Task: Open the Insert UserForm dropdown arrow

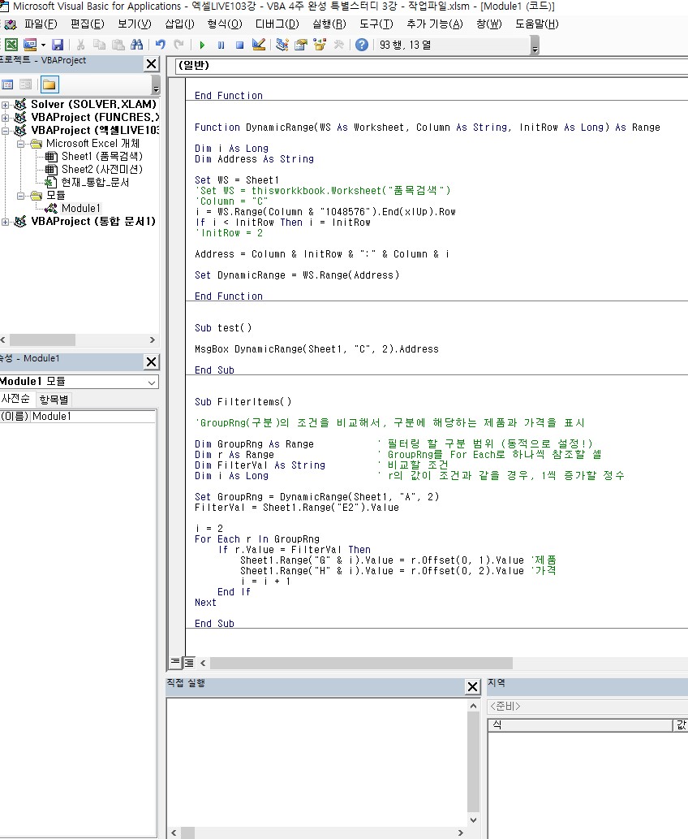Action: 43,45
